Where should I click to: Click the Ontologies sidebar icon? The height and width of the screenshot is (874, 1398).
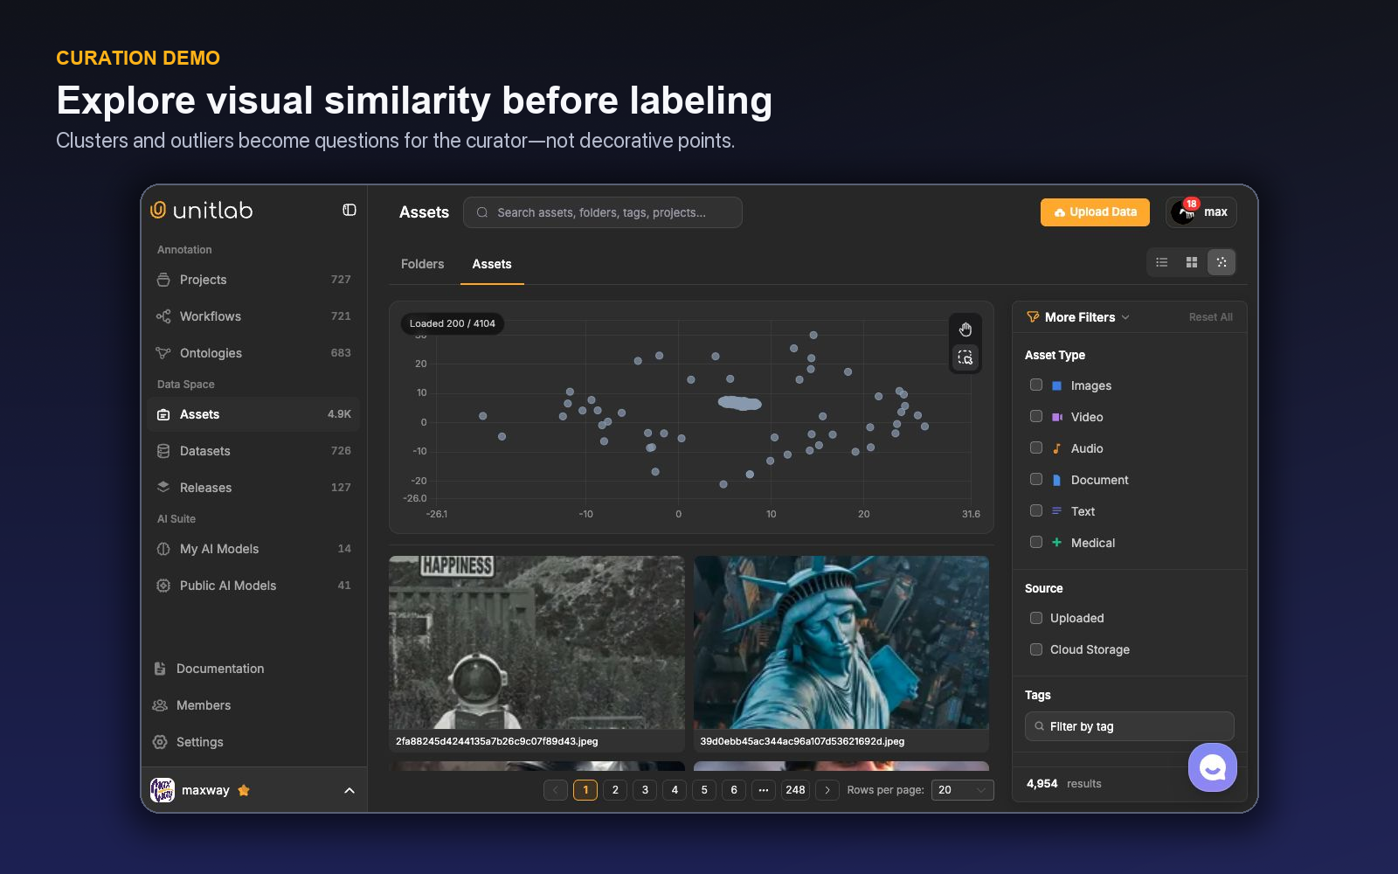[163, 353]
